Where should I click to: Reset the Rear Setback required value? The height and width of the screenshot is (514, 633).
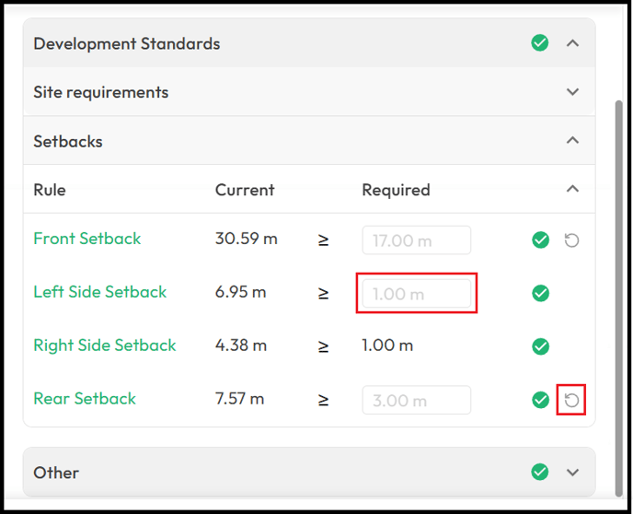[571, 401]
